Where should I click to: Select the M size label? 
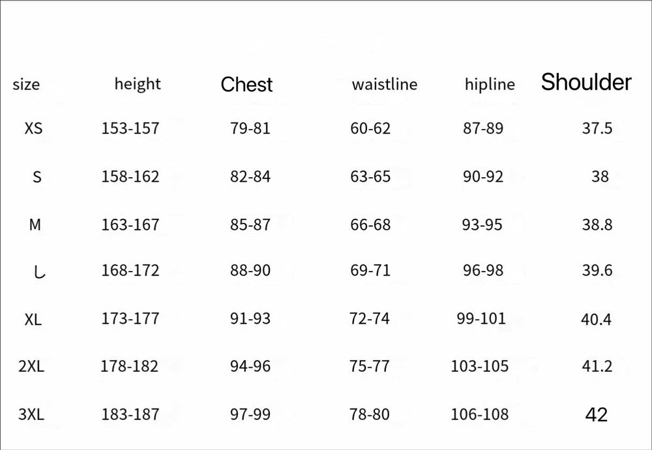[x=35, y=225]
